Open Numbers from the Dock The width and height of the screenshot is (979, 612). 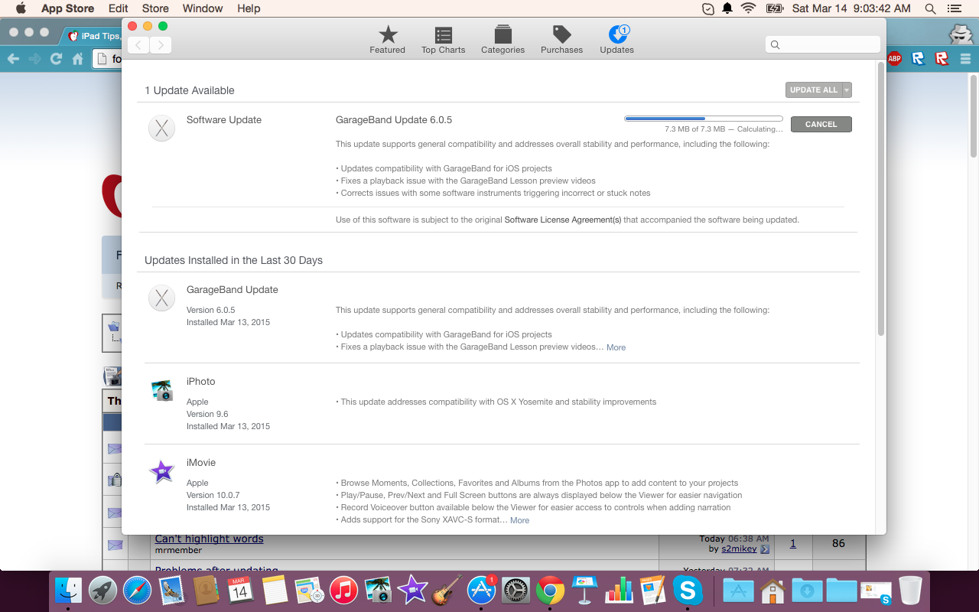(619, 590)
